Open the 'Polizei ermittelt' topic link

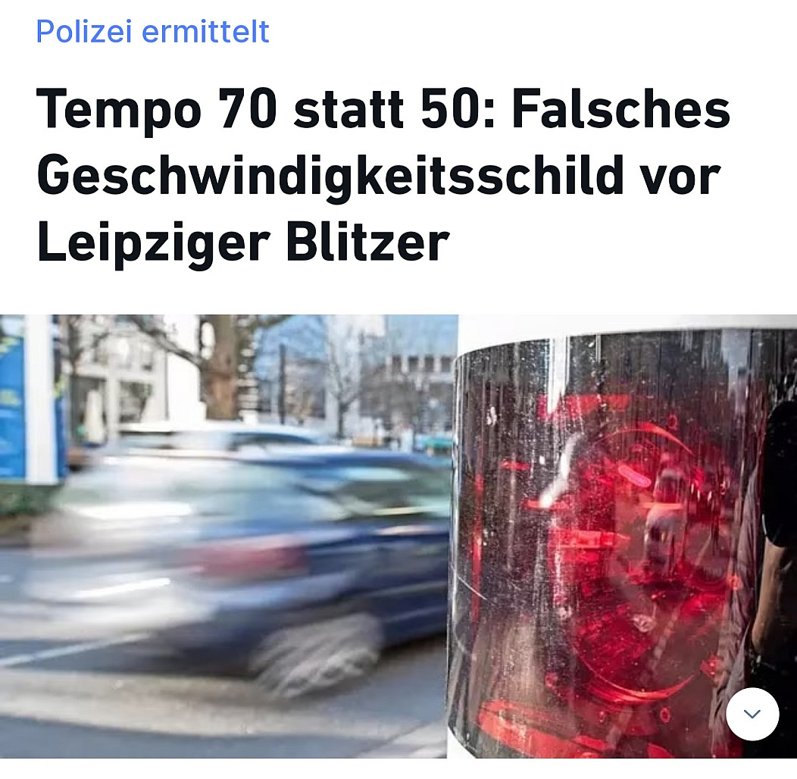click(x=152, y=32)
